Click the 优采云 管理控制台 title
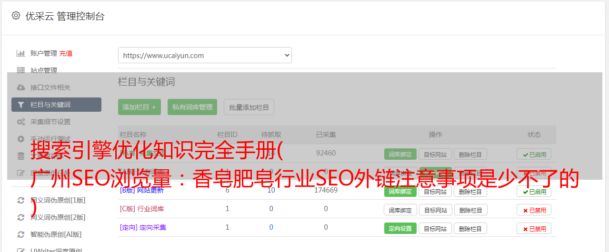 65,16
